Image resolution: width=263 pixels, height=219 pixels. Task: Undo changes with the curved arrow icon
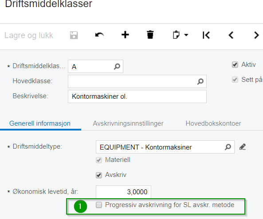point(99,35)
